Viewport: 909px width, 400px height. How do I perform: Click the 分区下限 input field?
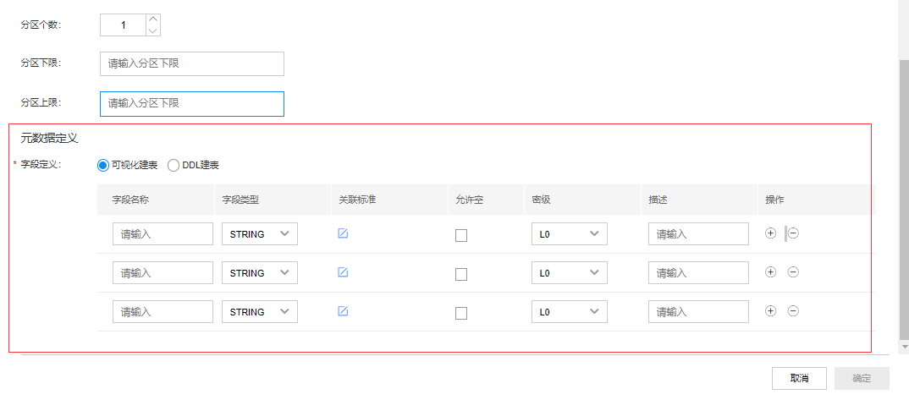pos(192,63)
